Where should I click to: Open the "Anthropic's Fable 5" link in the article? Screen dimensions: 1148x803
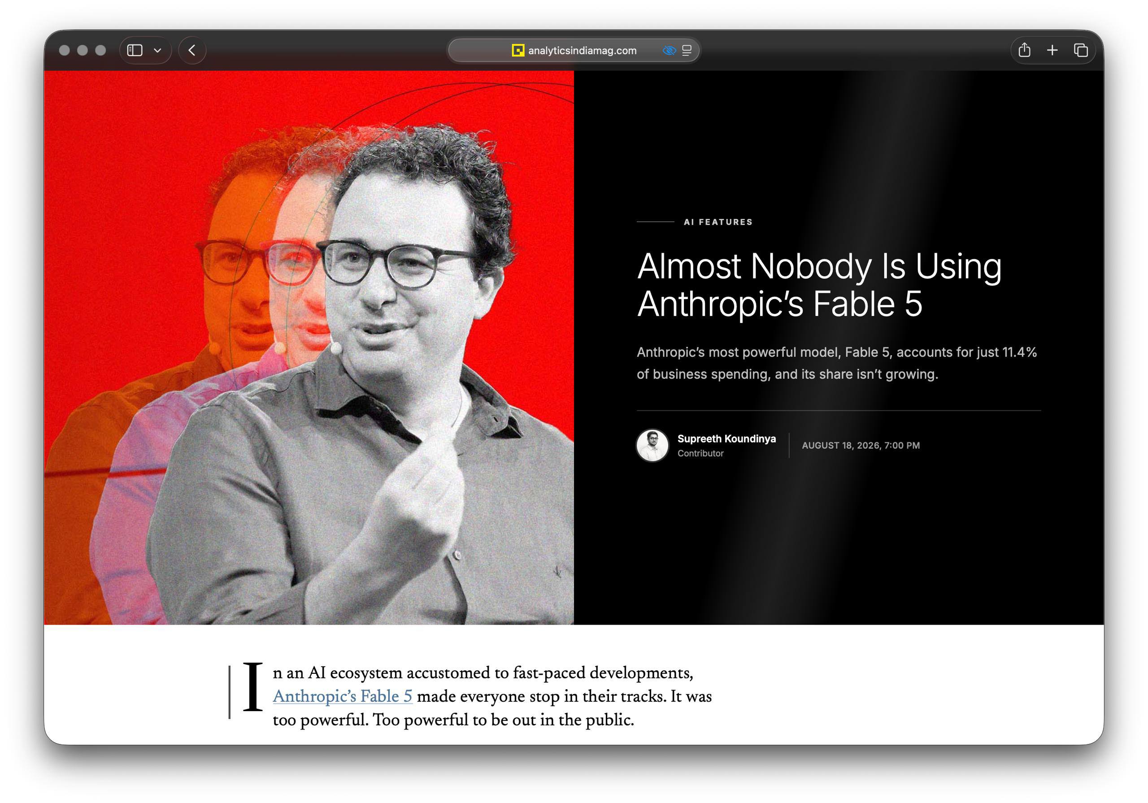(343, 696)
